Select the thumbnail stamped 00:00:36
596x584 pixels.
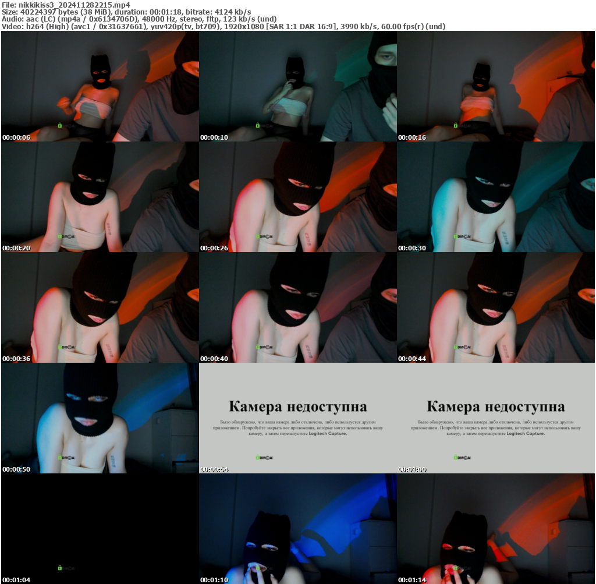coord(100,307)
